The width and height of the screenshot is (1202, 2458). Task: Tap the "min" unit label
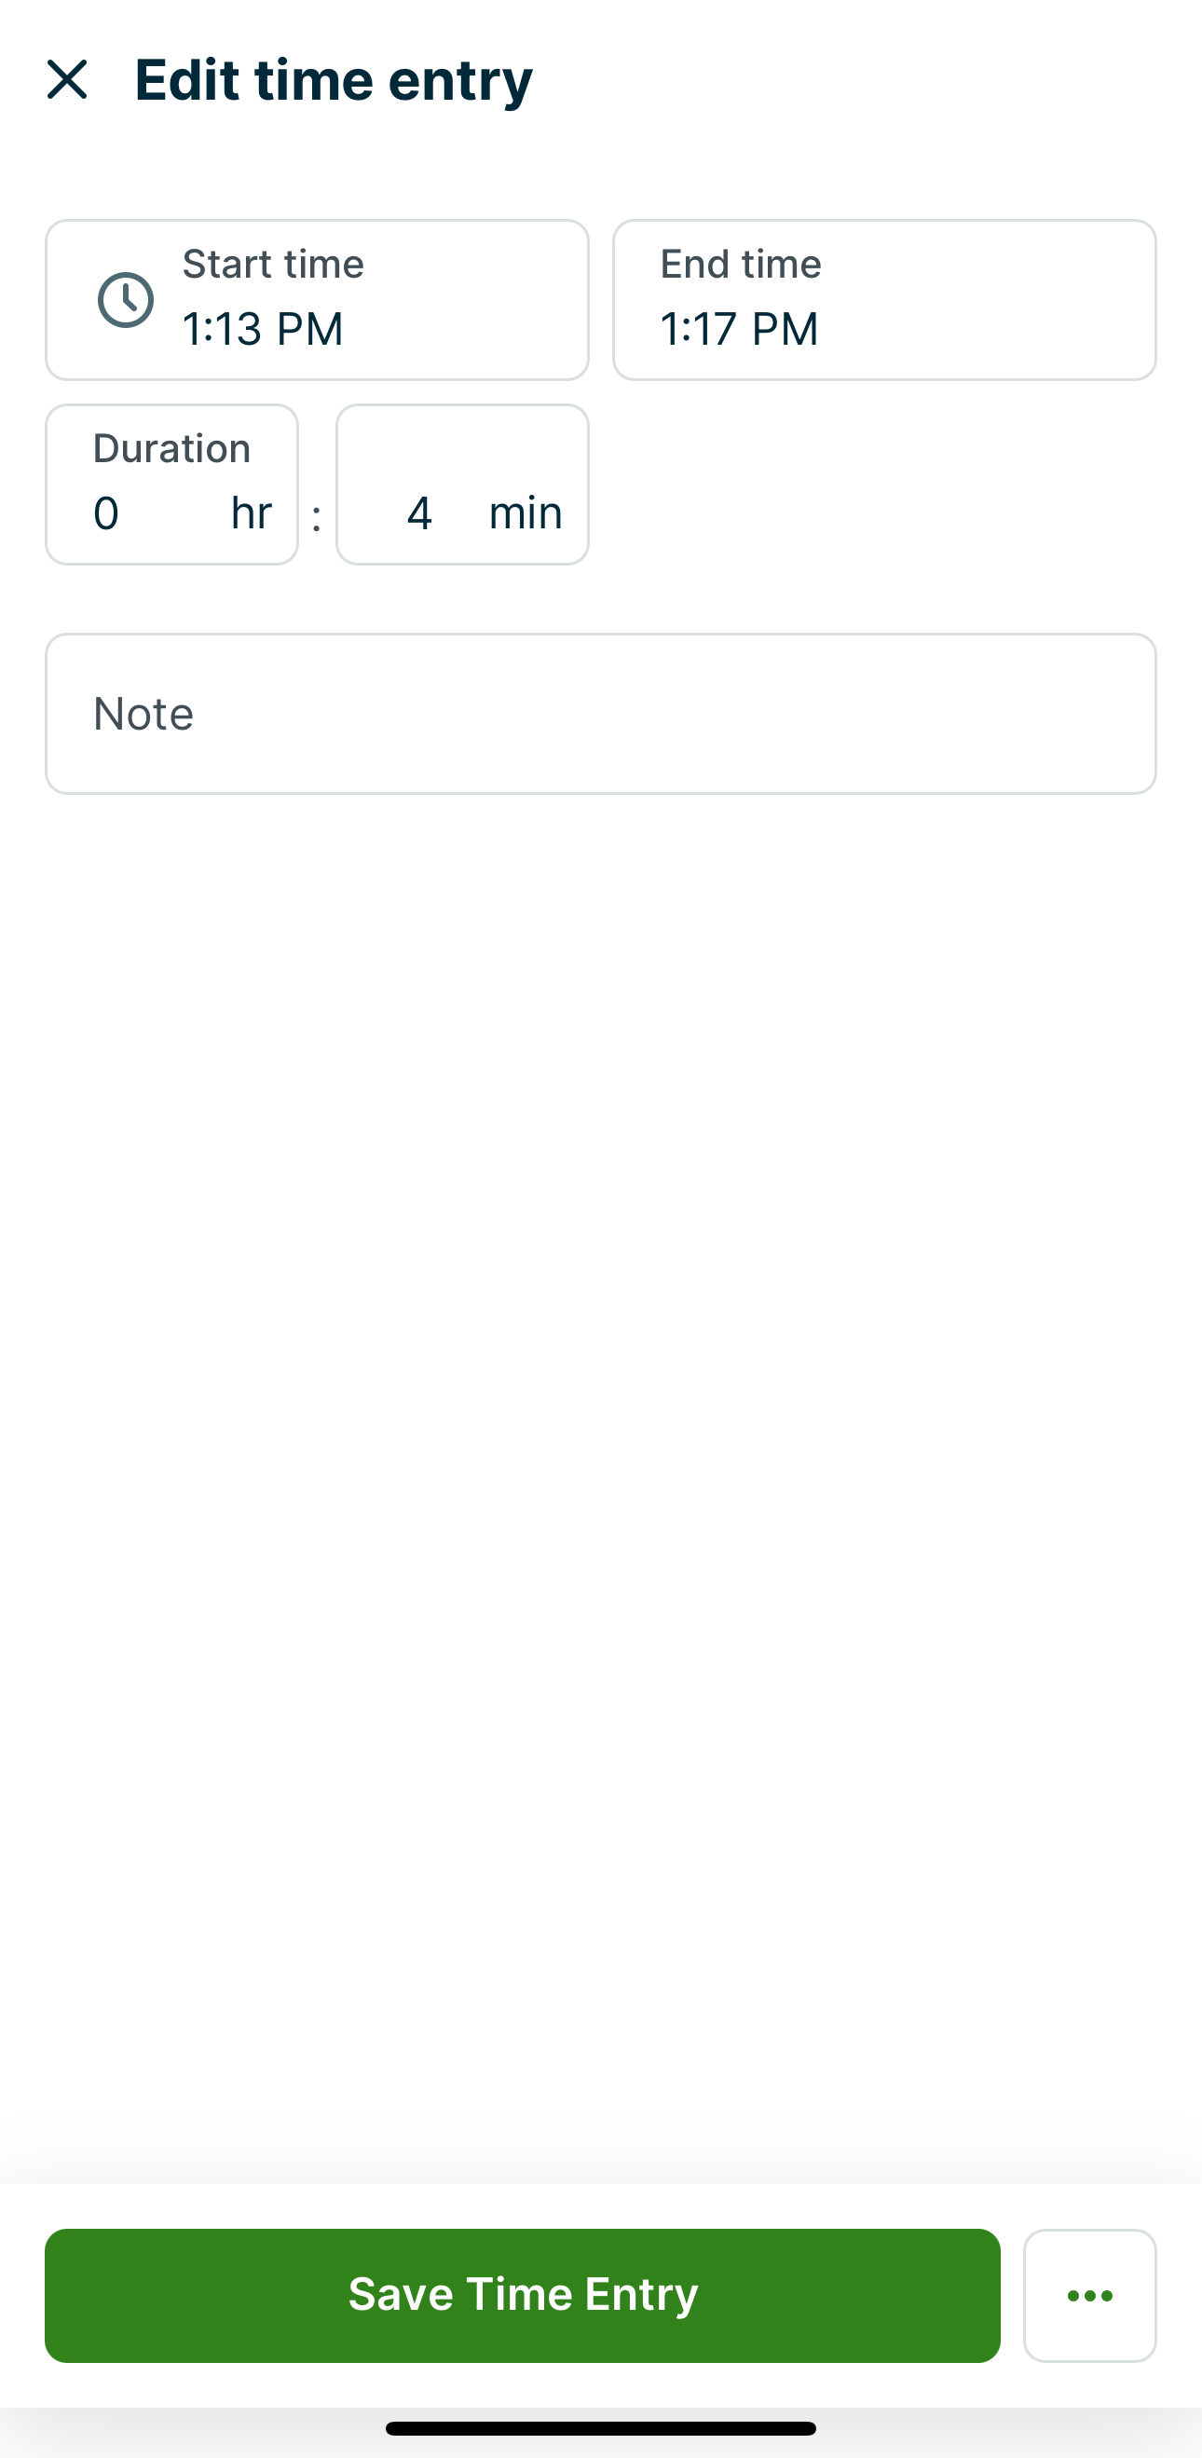click(525, 513)
